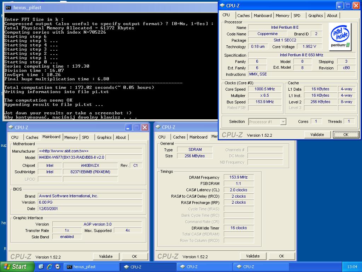Click the Memory CPU-Z window title icon
The width and height of the screenshot is (362, 272).
[x=158, y=127]
